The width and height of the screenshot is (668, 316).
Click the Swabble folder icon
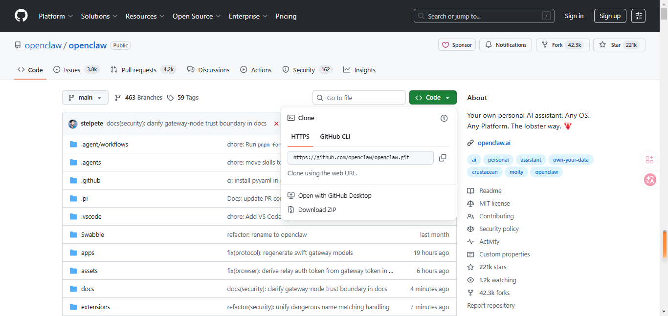tap(74, 234)
